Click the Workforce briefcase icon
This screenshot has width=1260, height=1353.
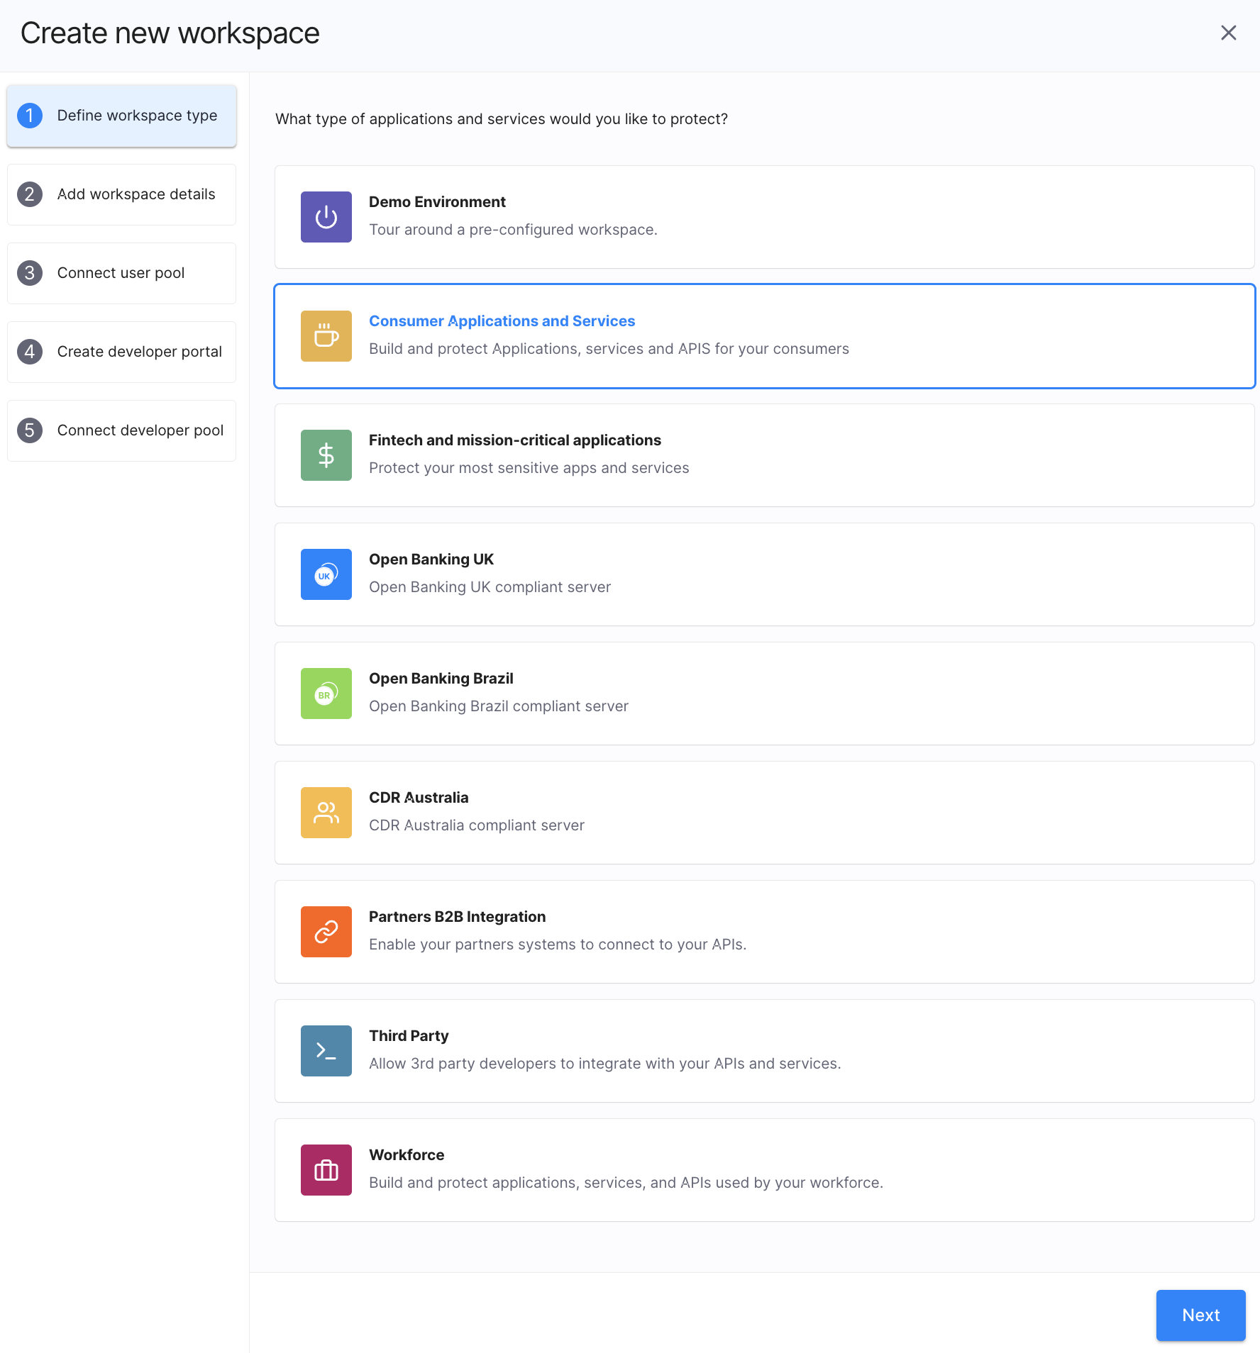(x=326, y=1170)
